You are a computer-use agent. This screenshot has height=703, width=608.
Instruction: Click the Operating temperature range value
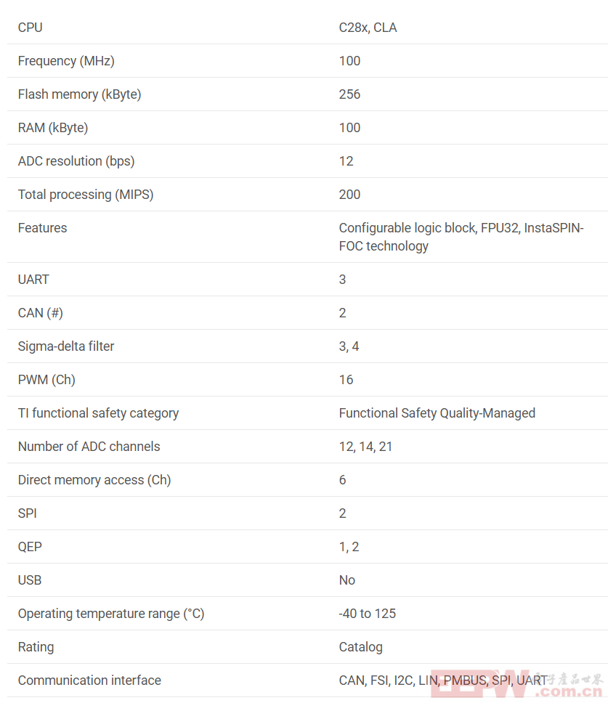(368, 614)
